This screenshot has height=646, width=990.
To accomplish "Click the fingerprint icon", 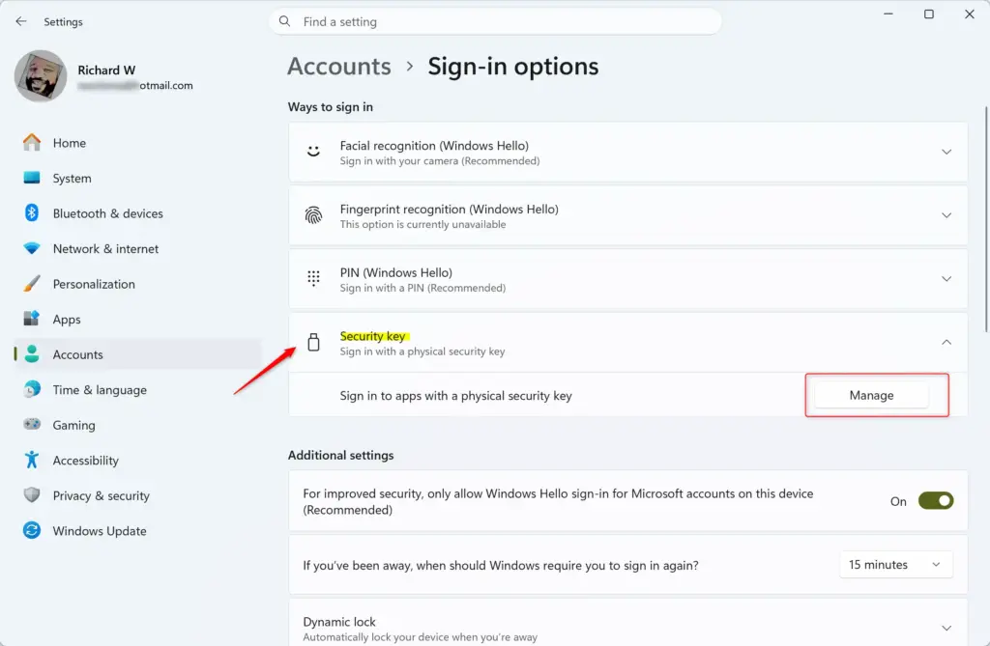I will (x=313, y=215).
